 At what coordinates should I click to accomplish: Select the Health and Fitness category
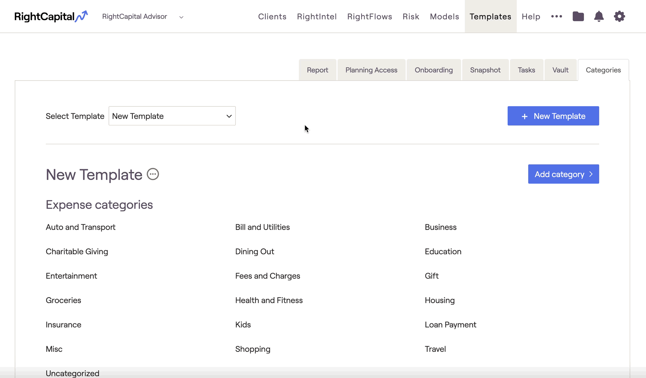pyautogui.click(x=269, y=300)
